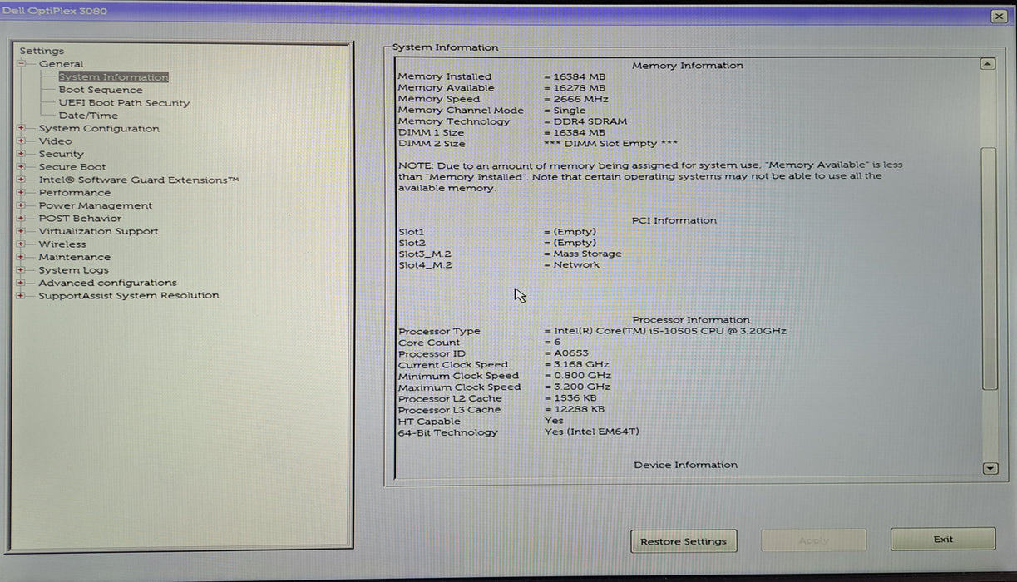Click the greyed-out Apply button
The width and height of the screenshot is (1017, 582).
pos(814,540)
